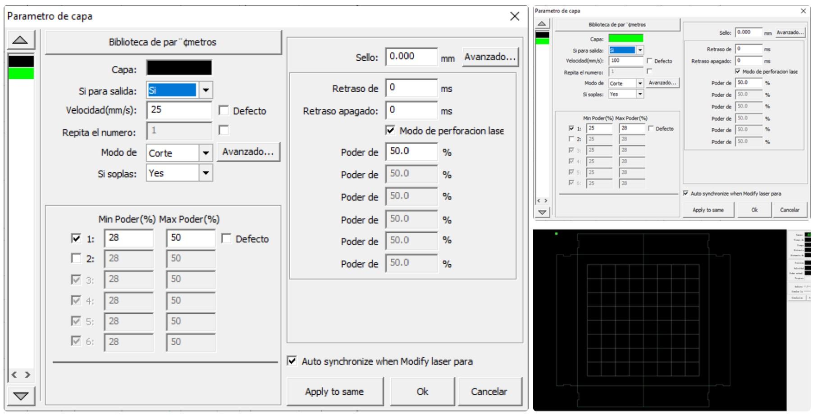Click the green Capa color swatch in the smaller dialog
Image resolution: width=813 pixels, height=415 pixels.
tap(626, 38)
